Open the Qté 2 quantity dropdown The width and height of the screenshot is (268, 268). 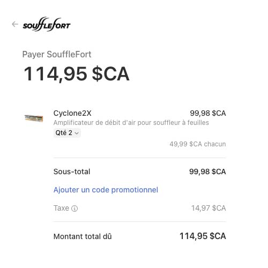coord(67,133)
